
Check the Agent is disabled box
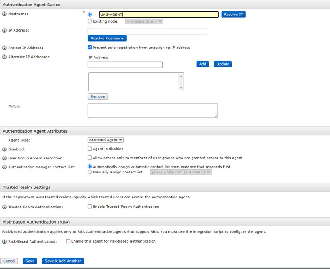tap(90, 149)
